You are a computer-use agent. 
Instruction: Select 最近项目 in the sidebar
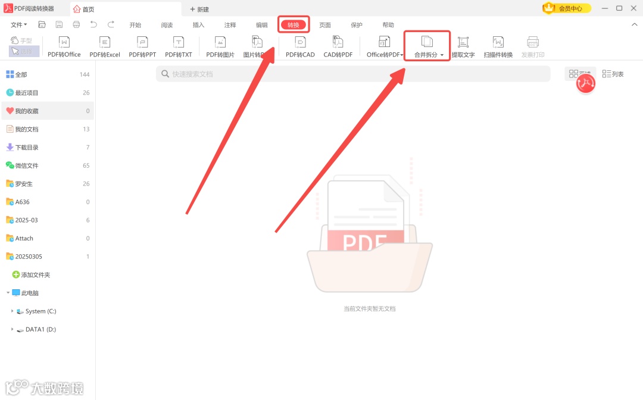48,93
